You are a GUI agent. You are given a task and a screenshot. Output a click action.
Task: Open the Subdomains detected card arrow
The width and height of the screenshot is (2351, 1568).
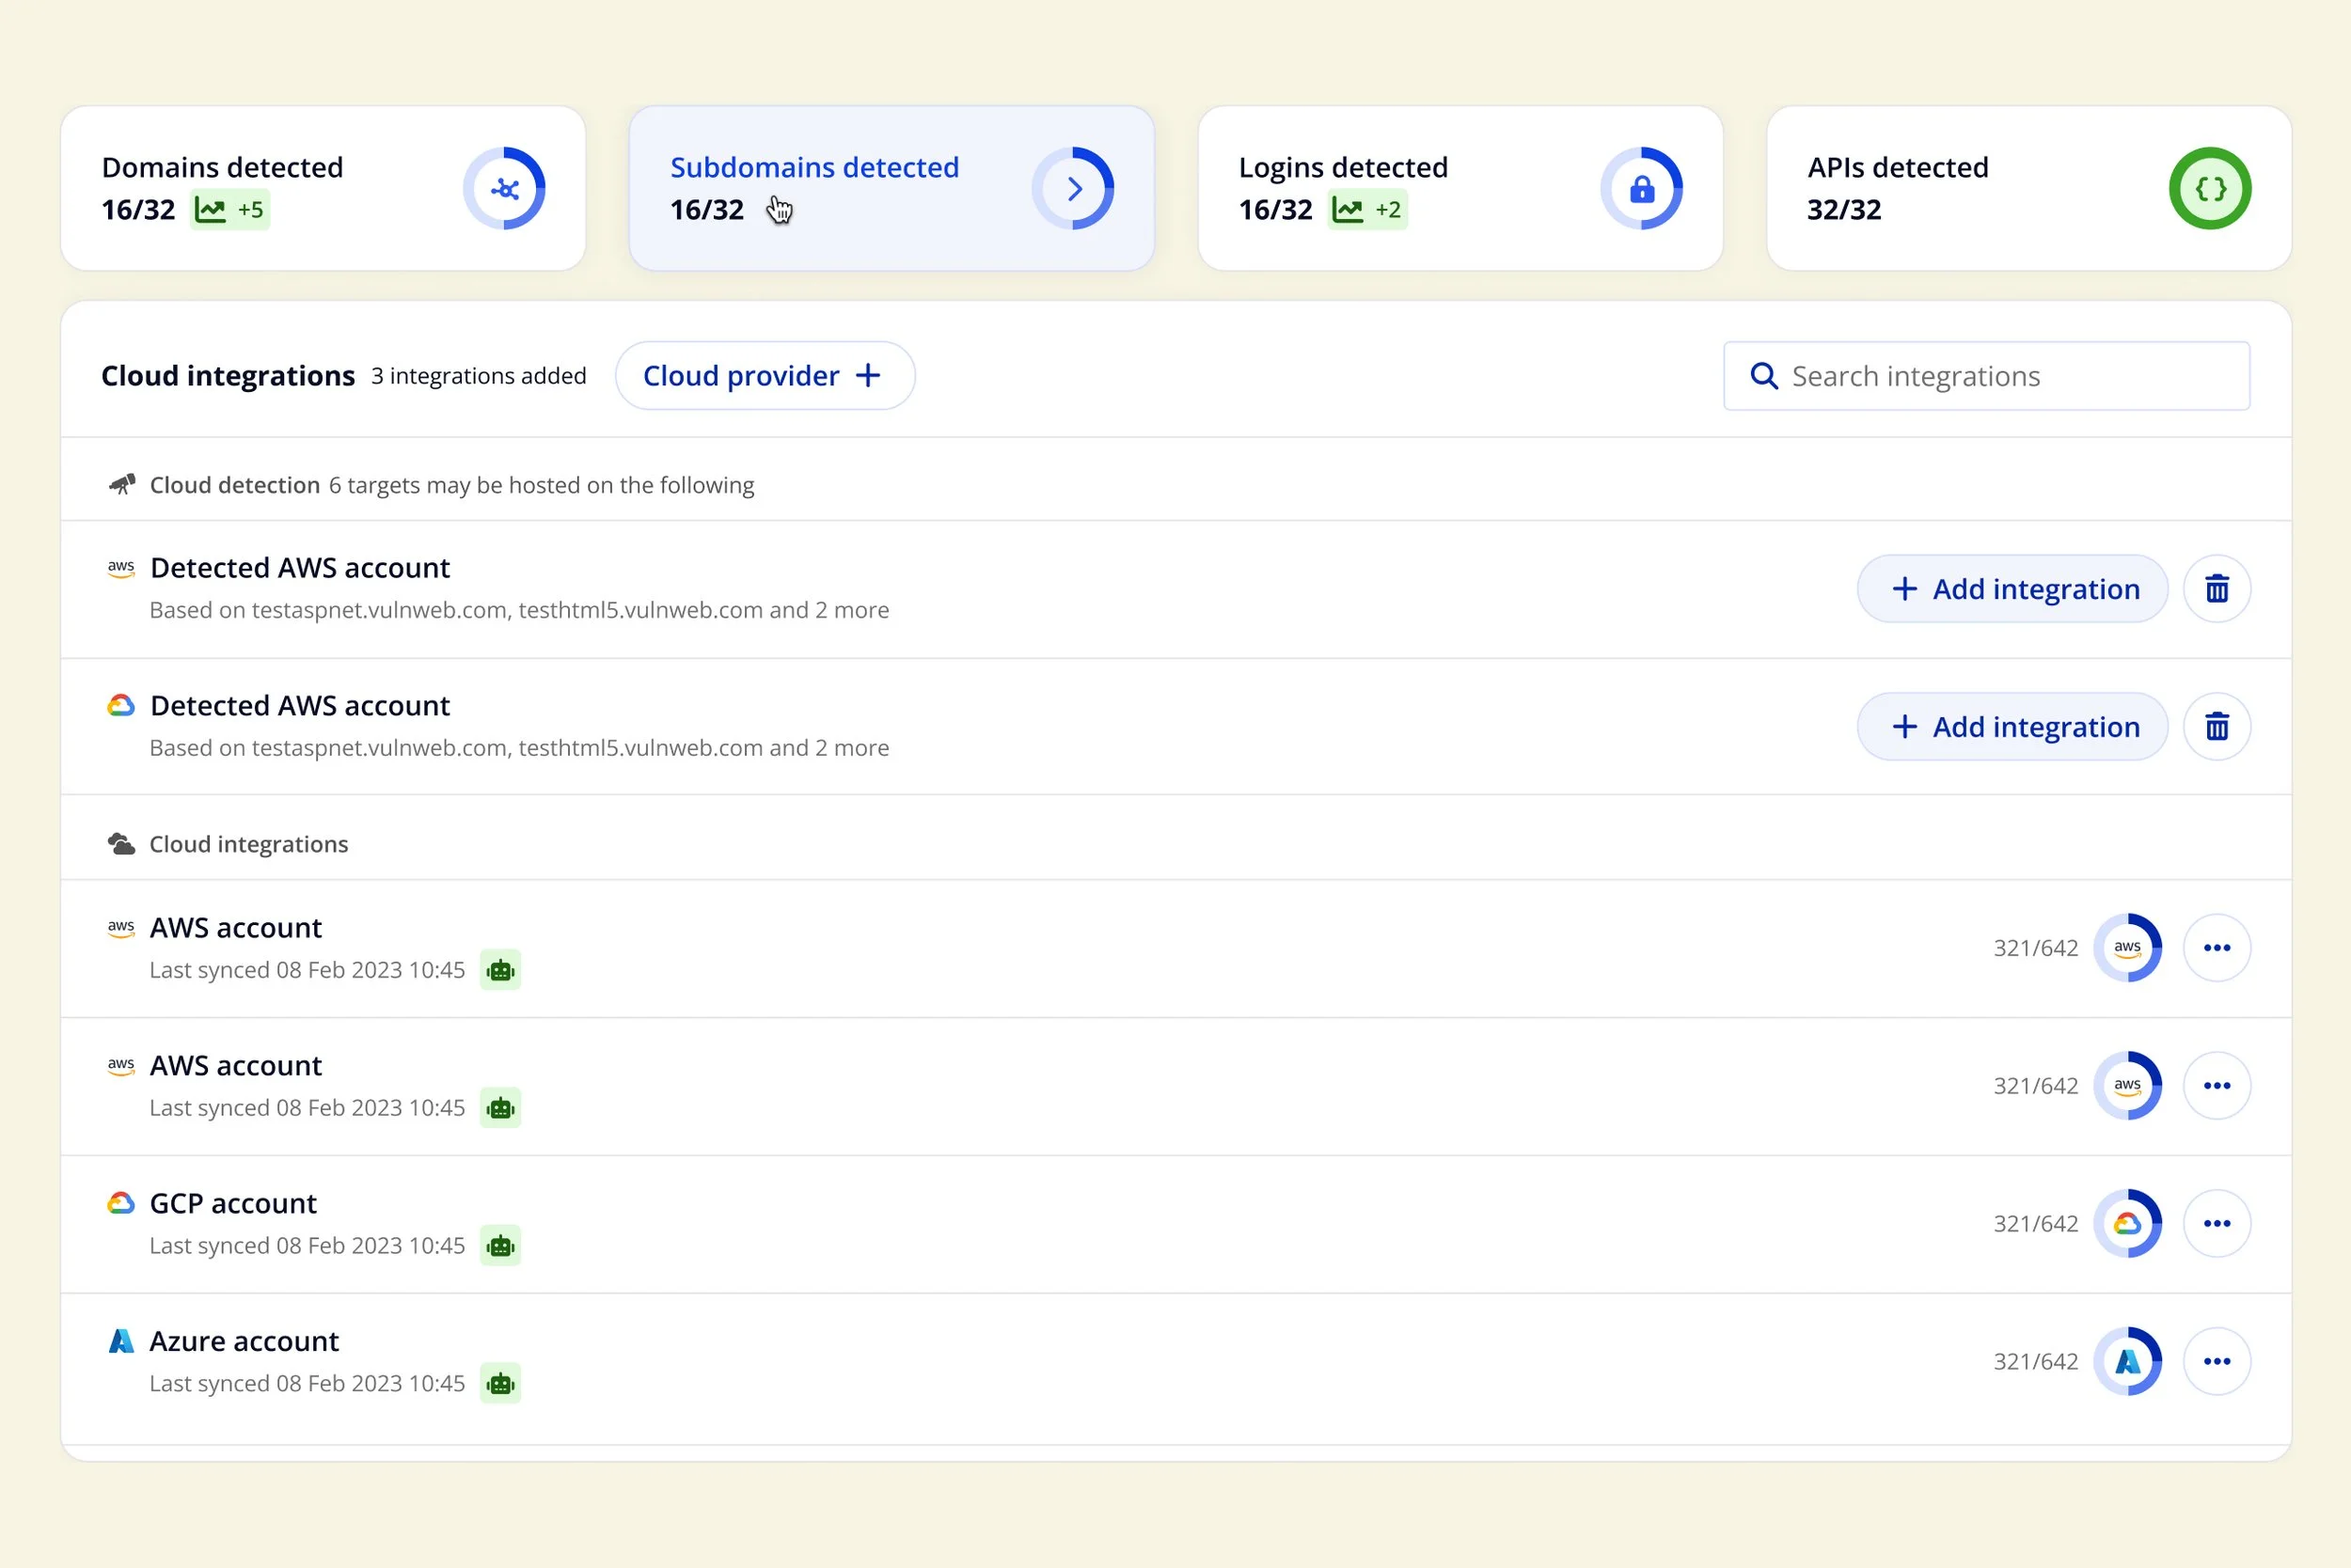click(x=1073, y=189)
